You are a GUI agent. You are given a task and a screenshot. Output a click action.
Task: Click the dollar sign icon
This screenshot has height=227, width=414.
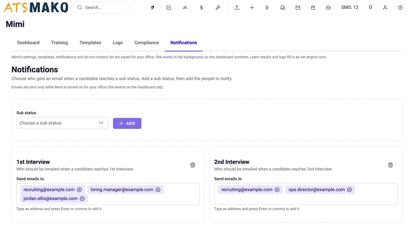click(x=201, y=8)
